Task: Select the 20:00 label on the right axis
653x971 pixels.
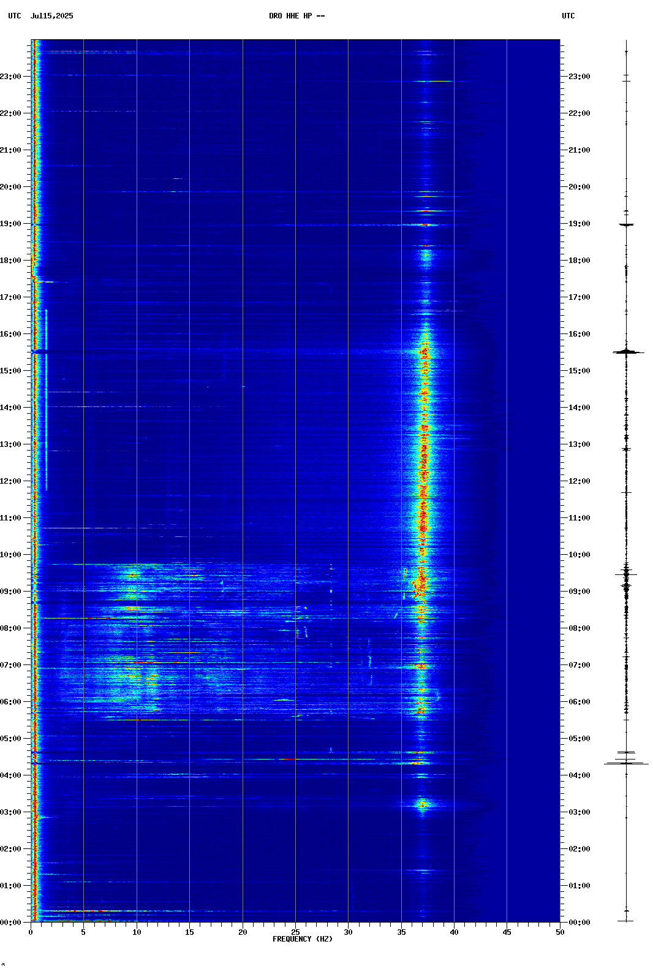Action: click(579, 187)
